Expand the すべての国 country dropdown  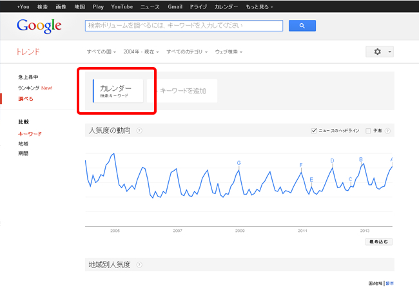pos(101,52)
